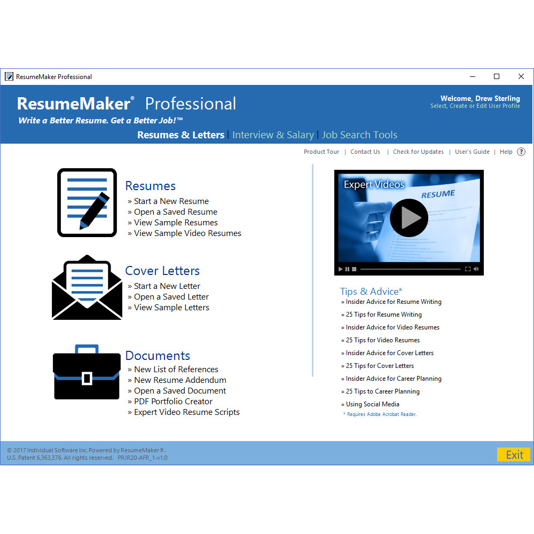Select the Resumes & Letters tab
The image size is (534, 534).
pos(180,135)
